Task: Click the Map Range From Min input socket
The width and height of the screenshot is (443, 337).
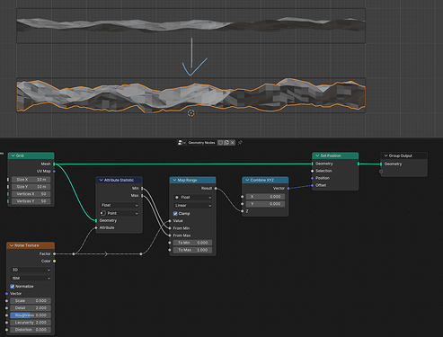Action: [x=170, y=228]
